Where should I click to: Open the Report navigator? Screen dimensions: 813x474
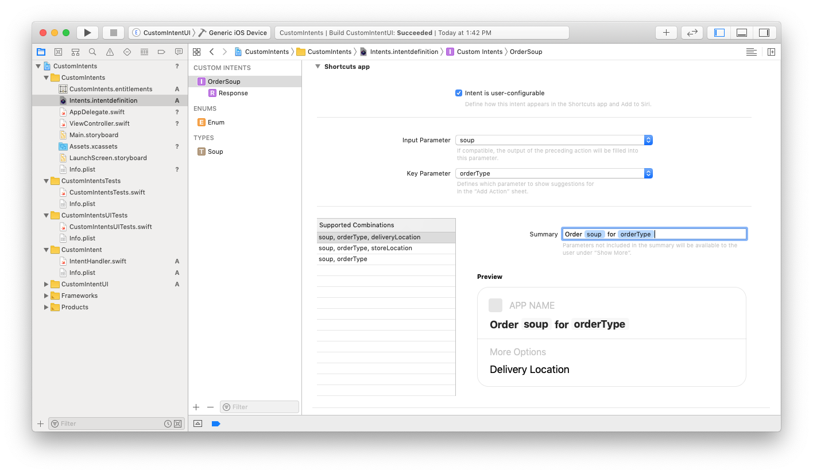179,52
